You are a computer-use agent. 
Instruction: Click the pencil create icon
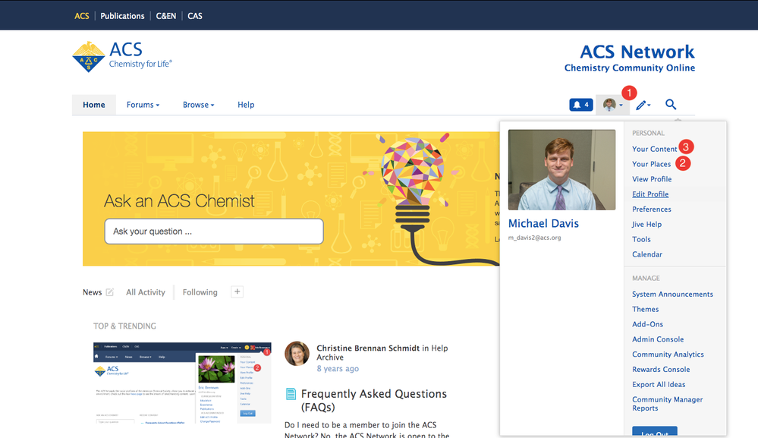pyautogui.click(x=643, y=105)
